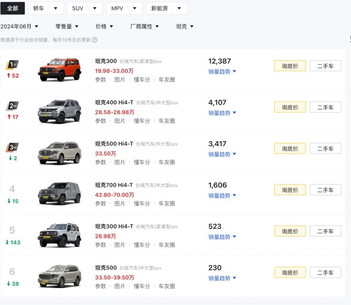351x305 pixels.
Task: Open the 新能源 category dropdown
Action: 167,9
